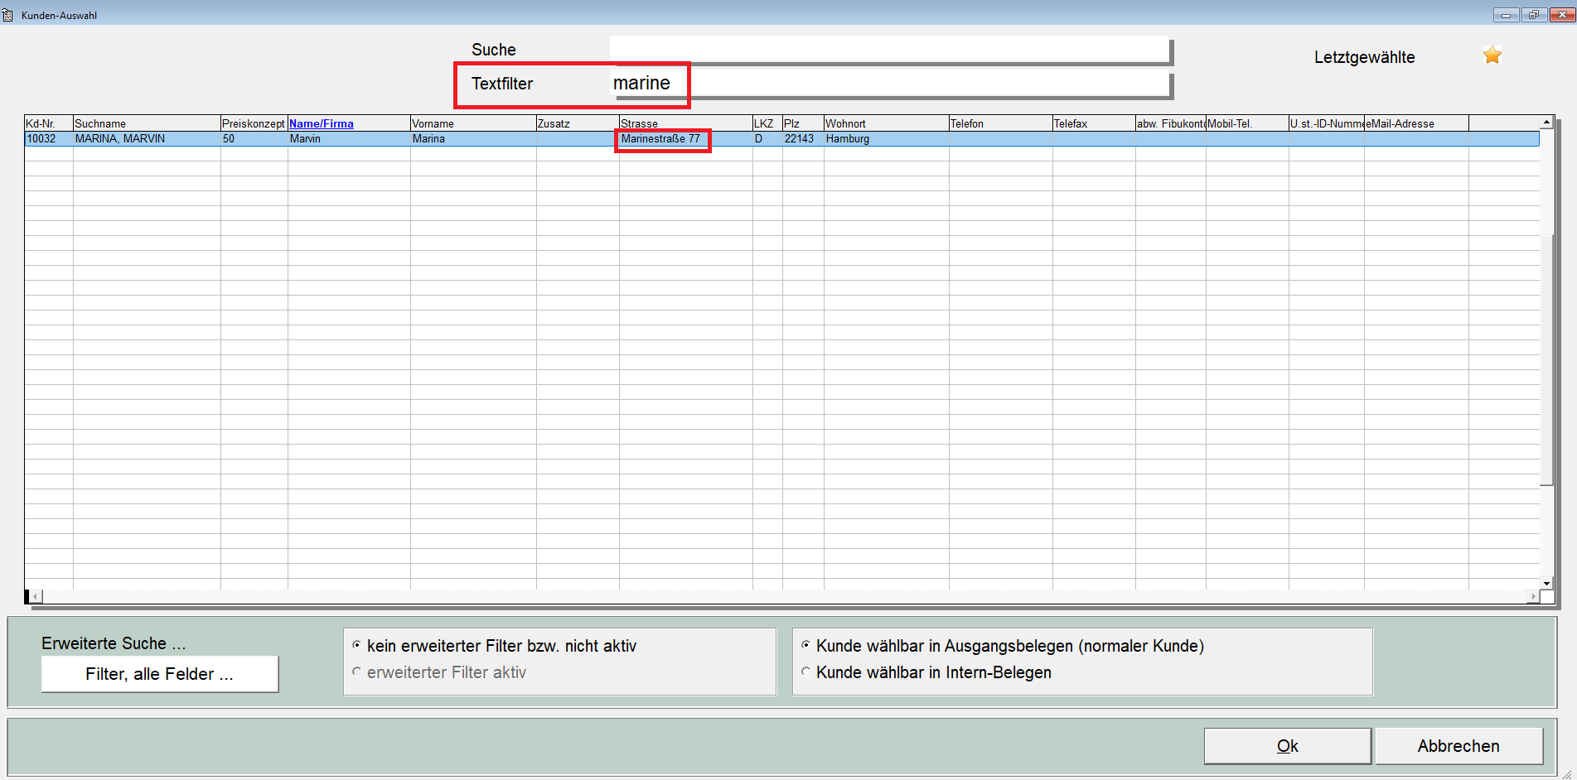Cancel with the Abbrechen button
This screenshot has height=780, width=1577.
[1458, 746]
